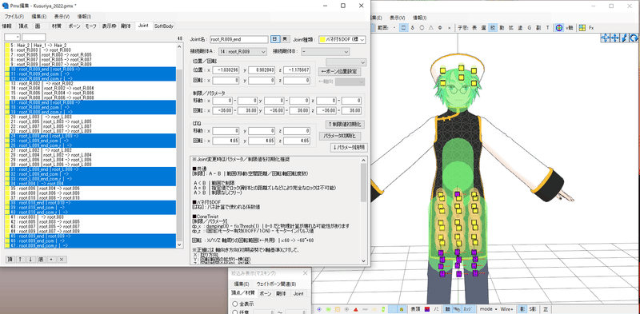Click the ボーン位置設定 button
The image size is (640, 314).
(339, 71)
